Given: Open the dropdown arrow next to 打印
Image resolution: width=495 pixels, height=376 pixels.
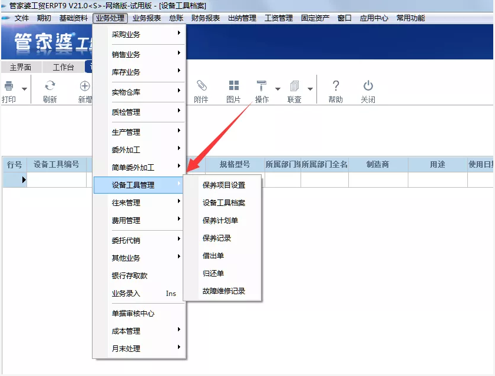Looking at the screenshot, I should pyautogui.click(x=24, y=89).
